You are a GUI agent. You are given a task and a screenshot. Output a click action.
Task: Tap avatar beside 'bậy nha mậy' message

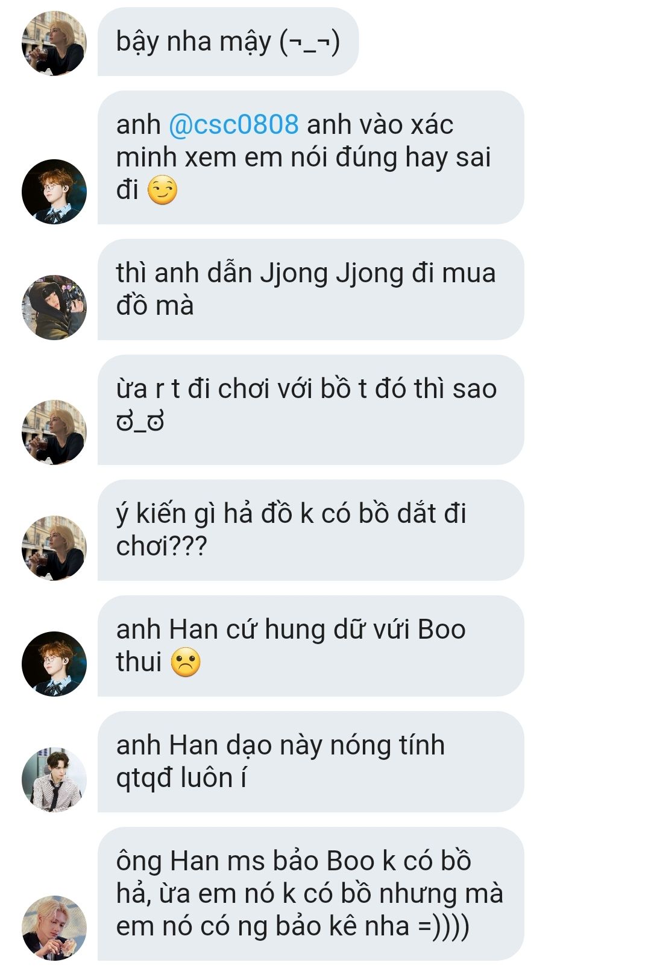click(x=54, y=43)
